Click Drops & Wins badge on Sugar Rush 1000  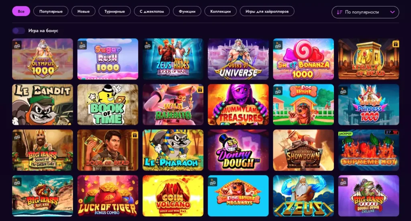tap(82, 45)
